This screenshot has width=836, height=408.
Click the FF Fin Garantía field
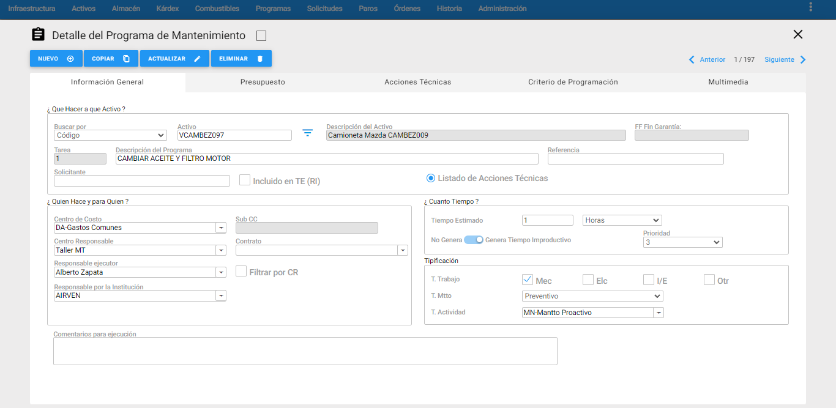point(692,135)
